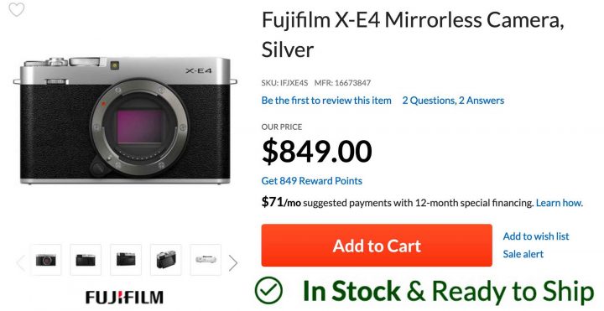The image size is (604, 311).
Task: Add the camera to cart
Action: click(377, 246)
